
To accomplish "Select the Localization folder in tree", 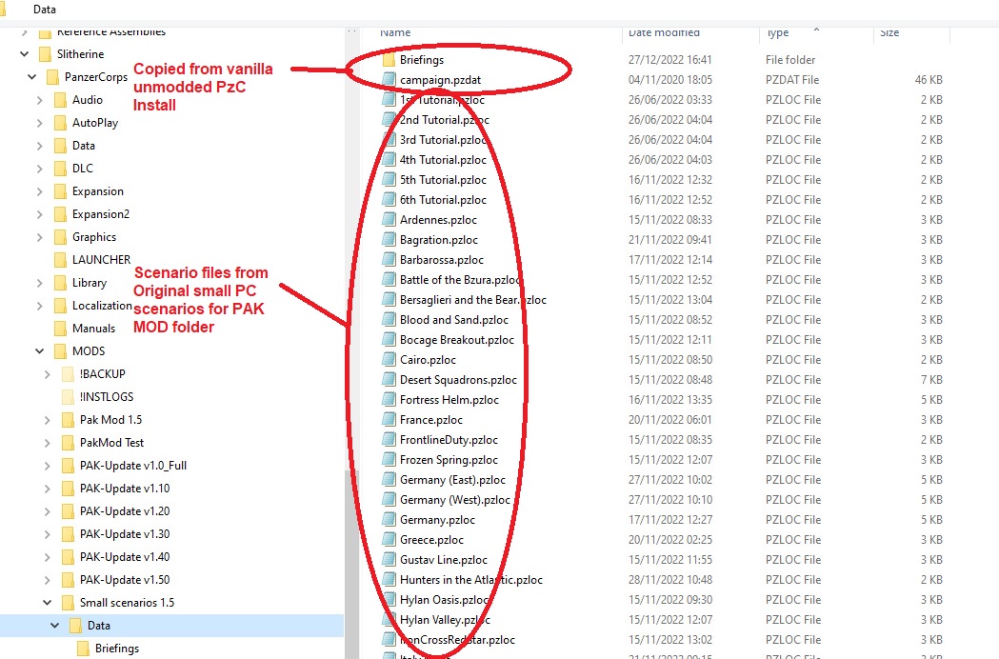I will pos(102,306).
